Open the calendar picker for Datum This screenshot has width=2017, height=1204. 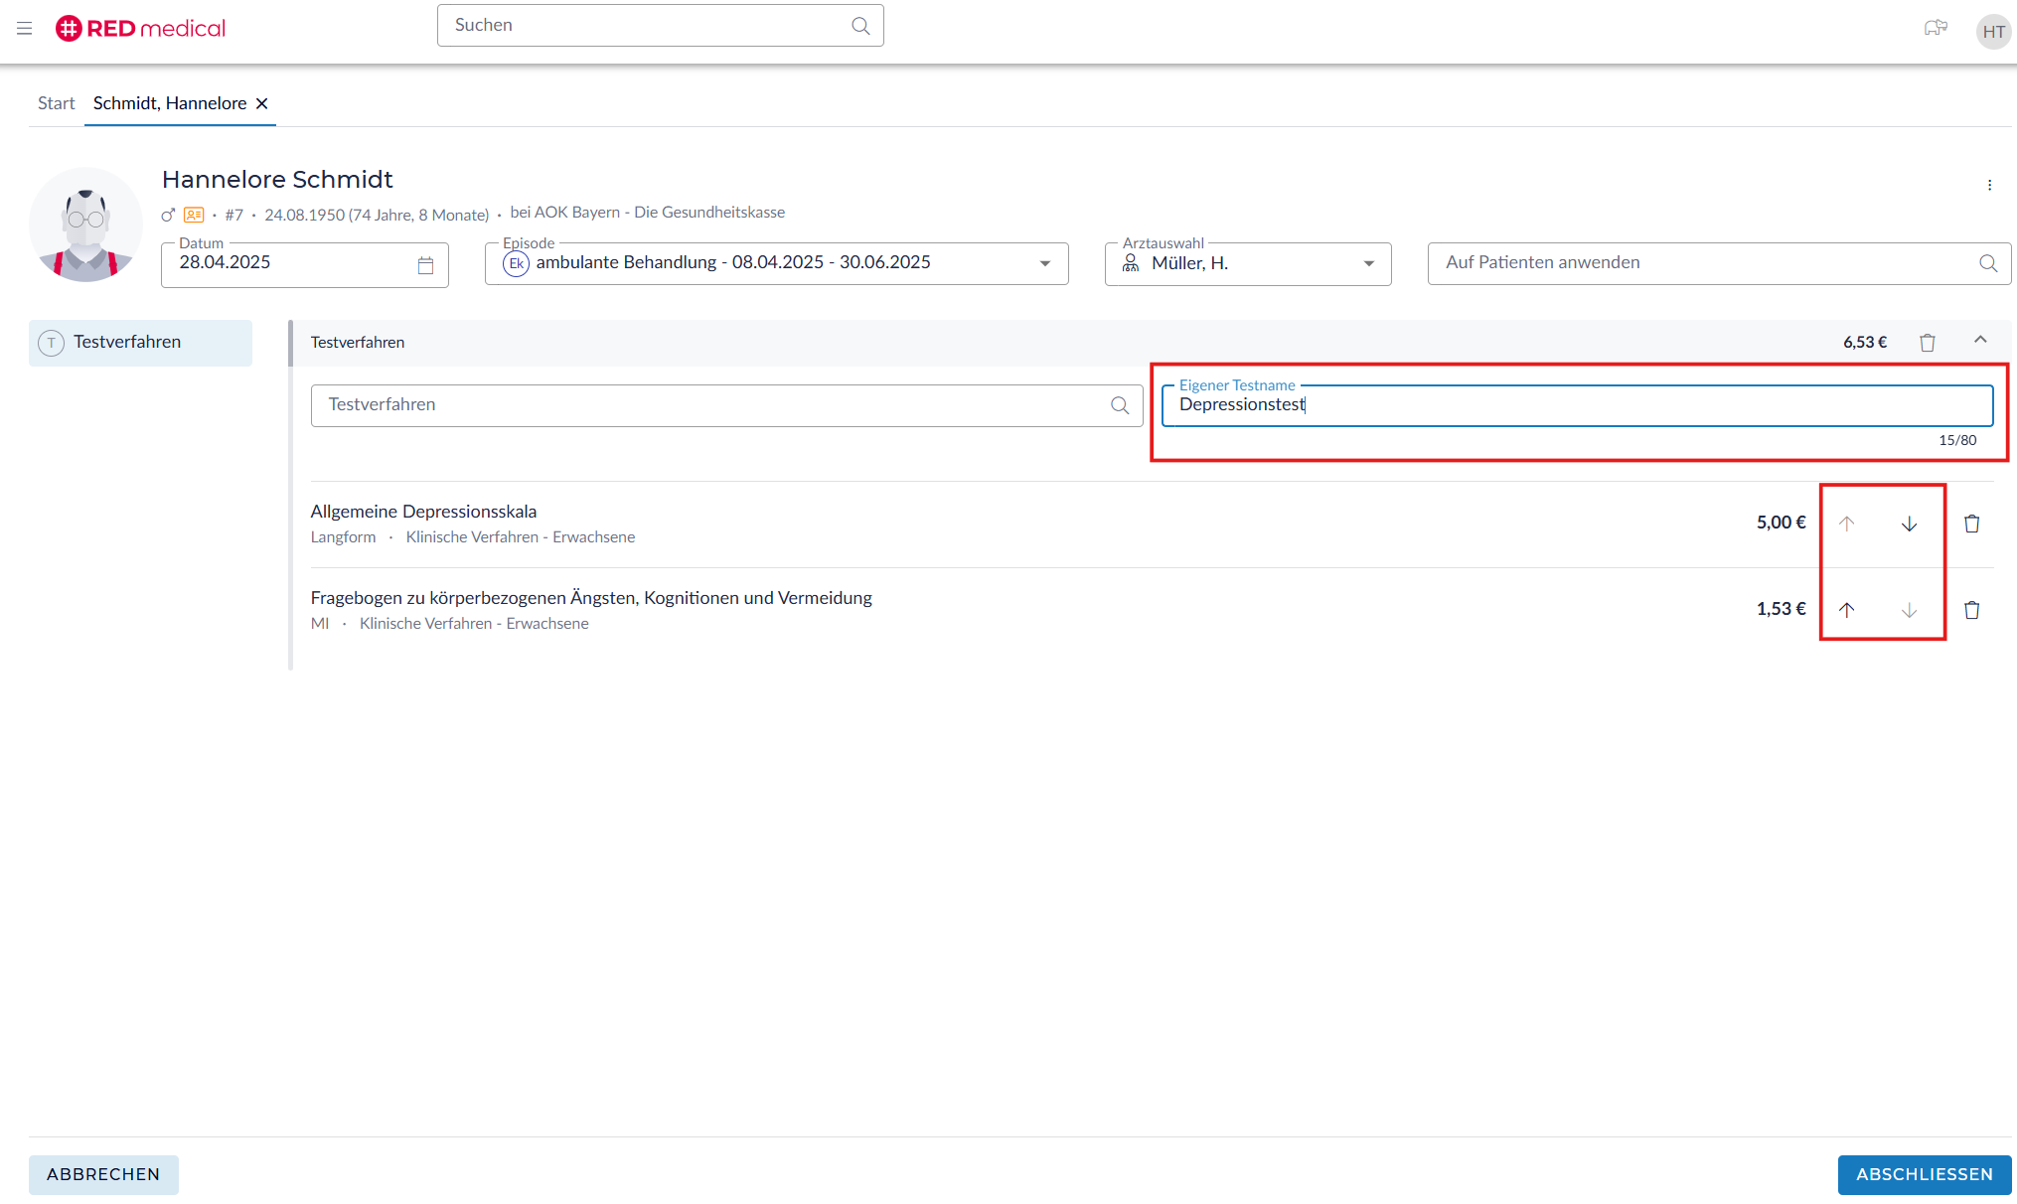pyautogui.click(x=425, y=265)
